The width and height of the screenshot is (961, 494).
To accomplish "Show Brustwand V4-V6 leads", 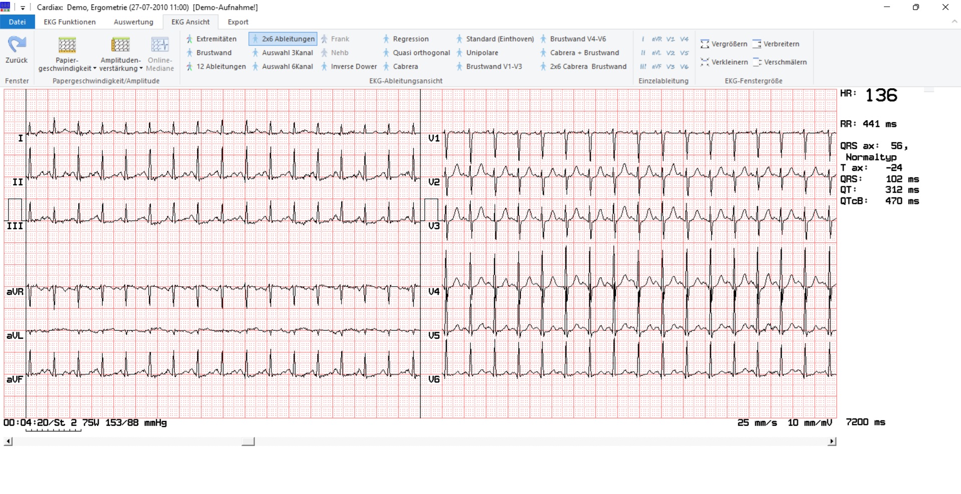I will click(573, 39).
